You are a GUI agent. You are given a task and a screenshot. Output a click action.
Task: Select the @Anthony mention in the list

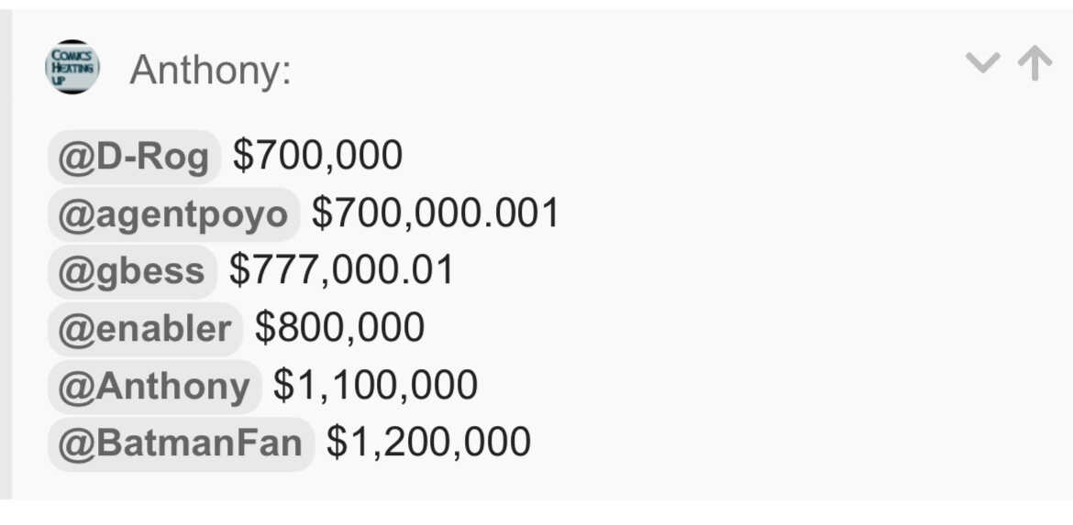[154, 387]
